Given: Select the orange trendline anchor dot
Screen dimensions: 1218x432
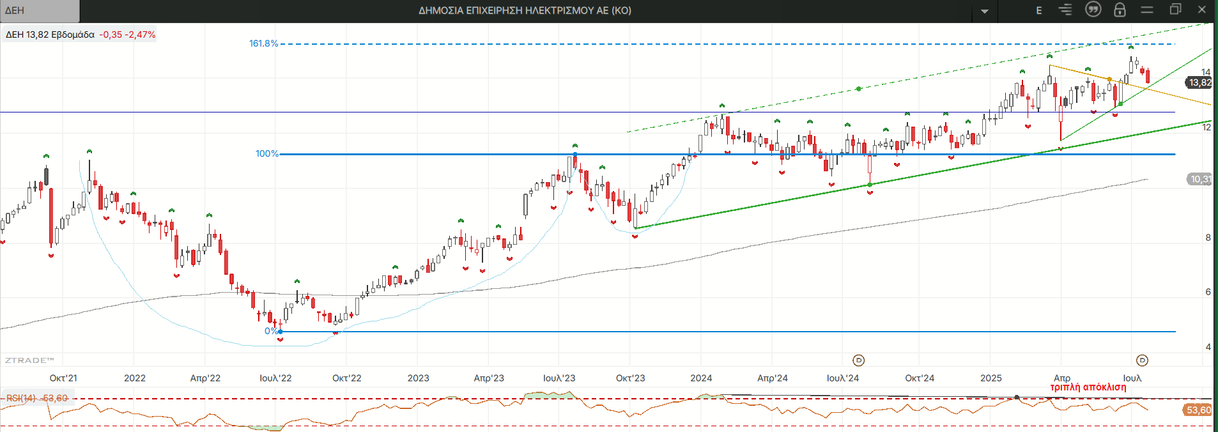Looking at the screenshot, I should coord(1109,79).
